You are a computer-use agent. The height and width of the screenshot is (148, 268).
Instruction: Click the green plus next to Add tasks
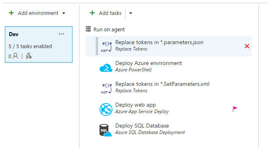tap(92, 13)
